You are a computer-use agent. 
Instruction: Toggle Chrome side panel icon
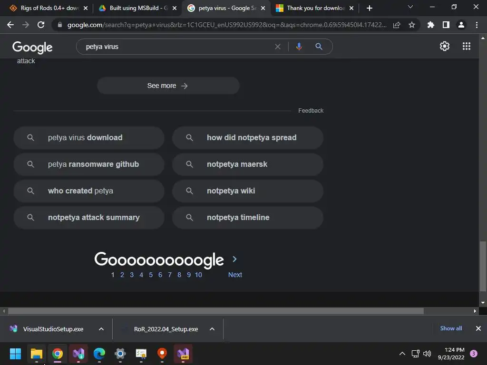[446, 25]
